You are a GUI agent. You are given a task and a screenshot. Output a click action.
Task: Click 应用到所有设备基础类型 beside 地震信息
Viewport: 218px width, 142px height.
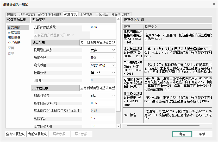tap(97, 43)
